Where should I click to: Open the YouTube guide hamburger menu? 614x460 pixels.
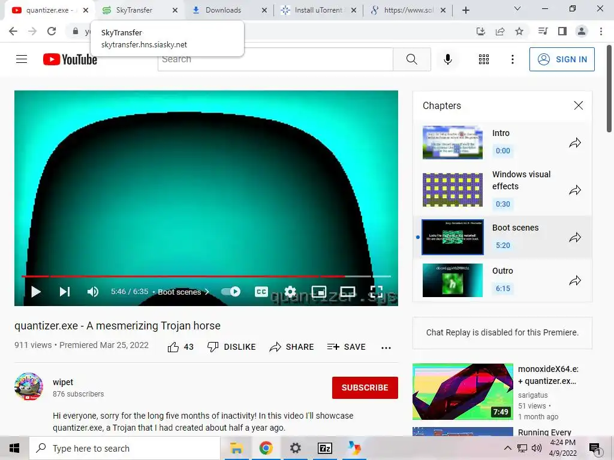click(22, 59)
